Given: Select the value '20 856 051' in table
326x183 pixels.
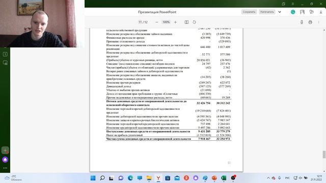Looking at the screenshot, I should point(204,60).
